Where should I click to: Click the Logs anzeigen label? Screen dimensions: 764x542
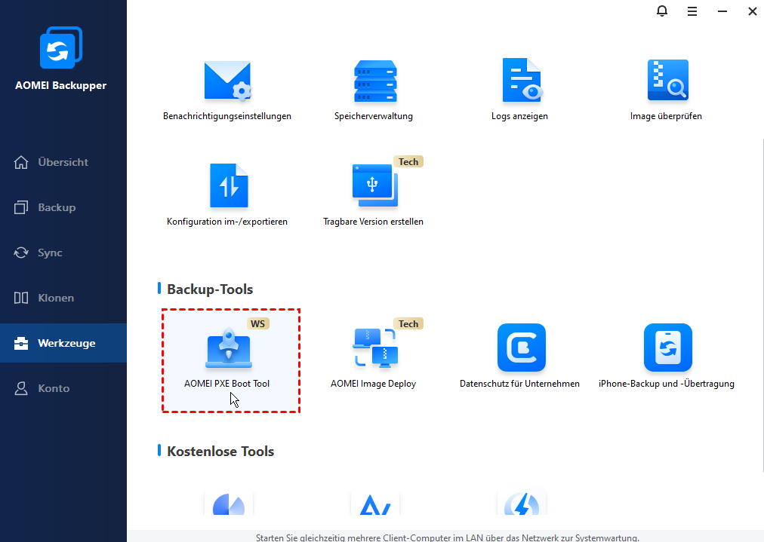519,116
